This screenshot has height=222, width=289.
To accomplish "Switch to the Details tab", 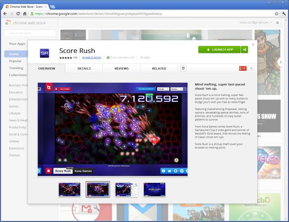I will tap(84, 68).
